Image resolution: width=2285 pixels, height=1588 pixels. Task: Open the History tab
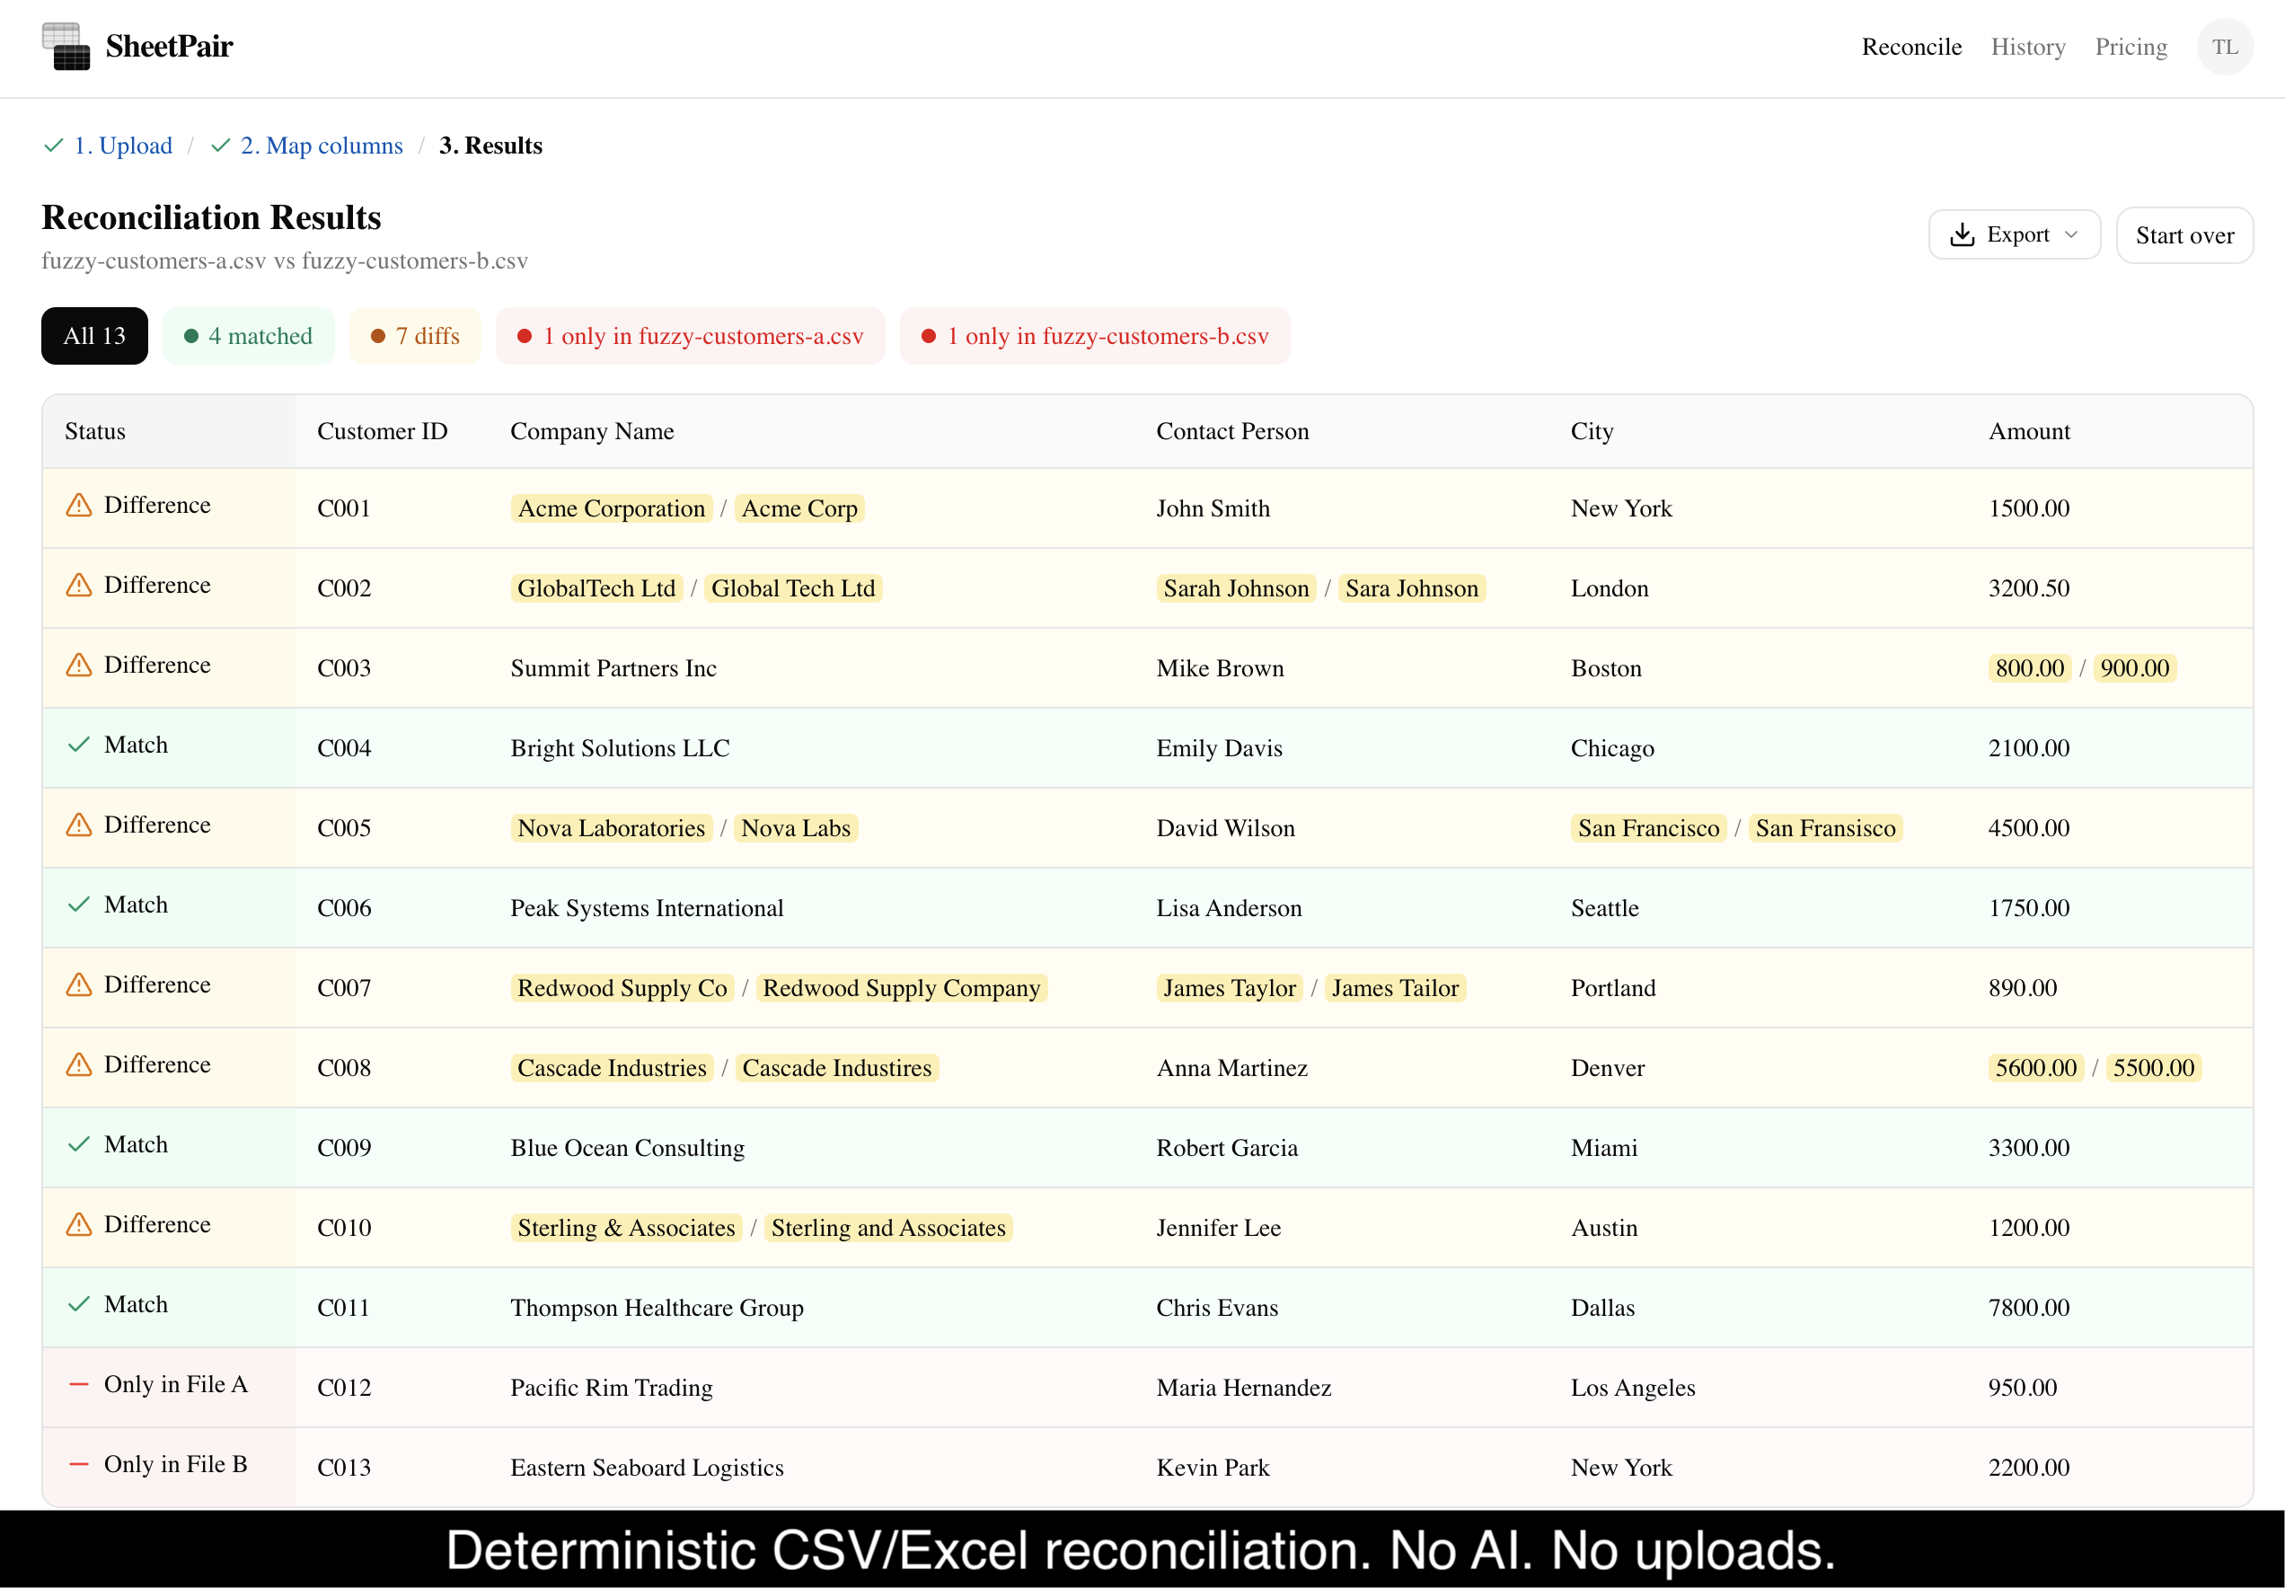[x=2027, y=47]
